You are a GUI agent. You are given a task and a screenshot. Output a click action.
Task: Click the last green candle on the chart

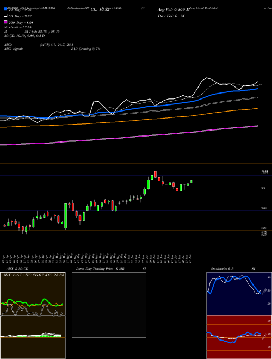[x=191, y=182]
